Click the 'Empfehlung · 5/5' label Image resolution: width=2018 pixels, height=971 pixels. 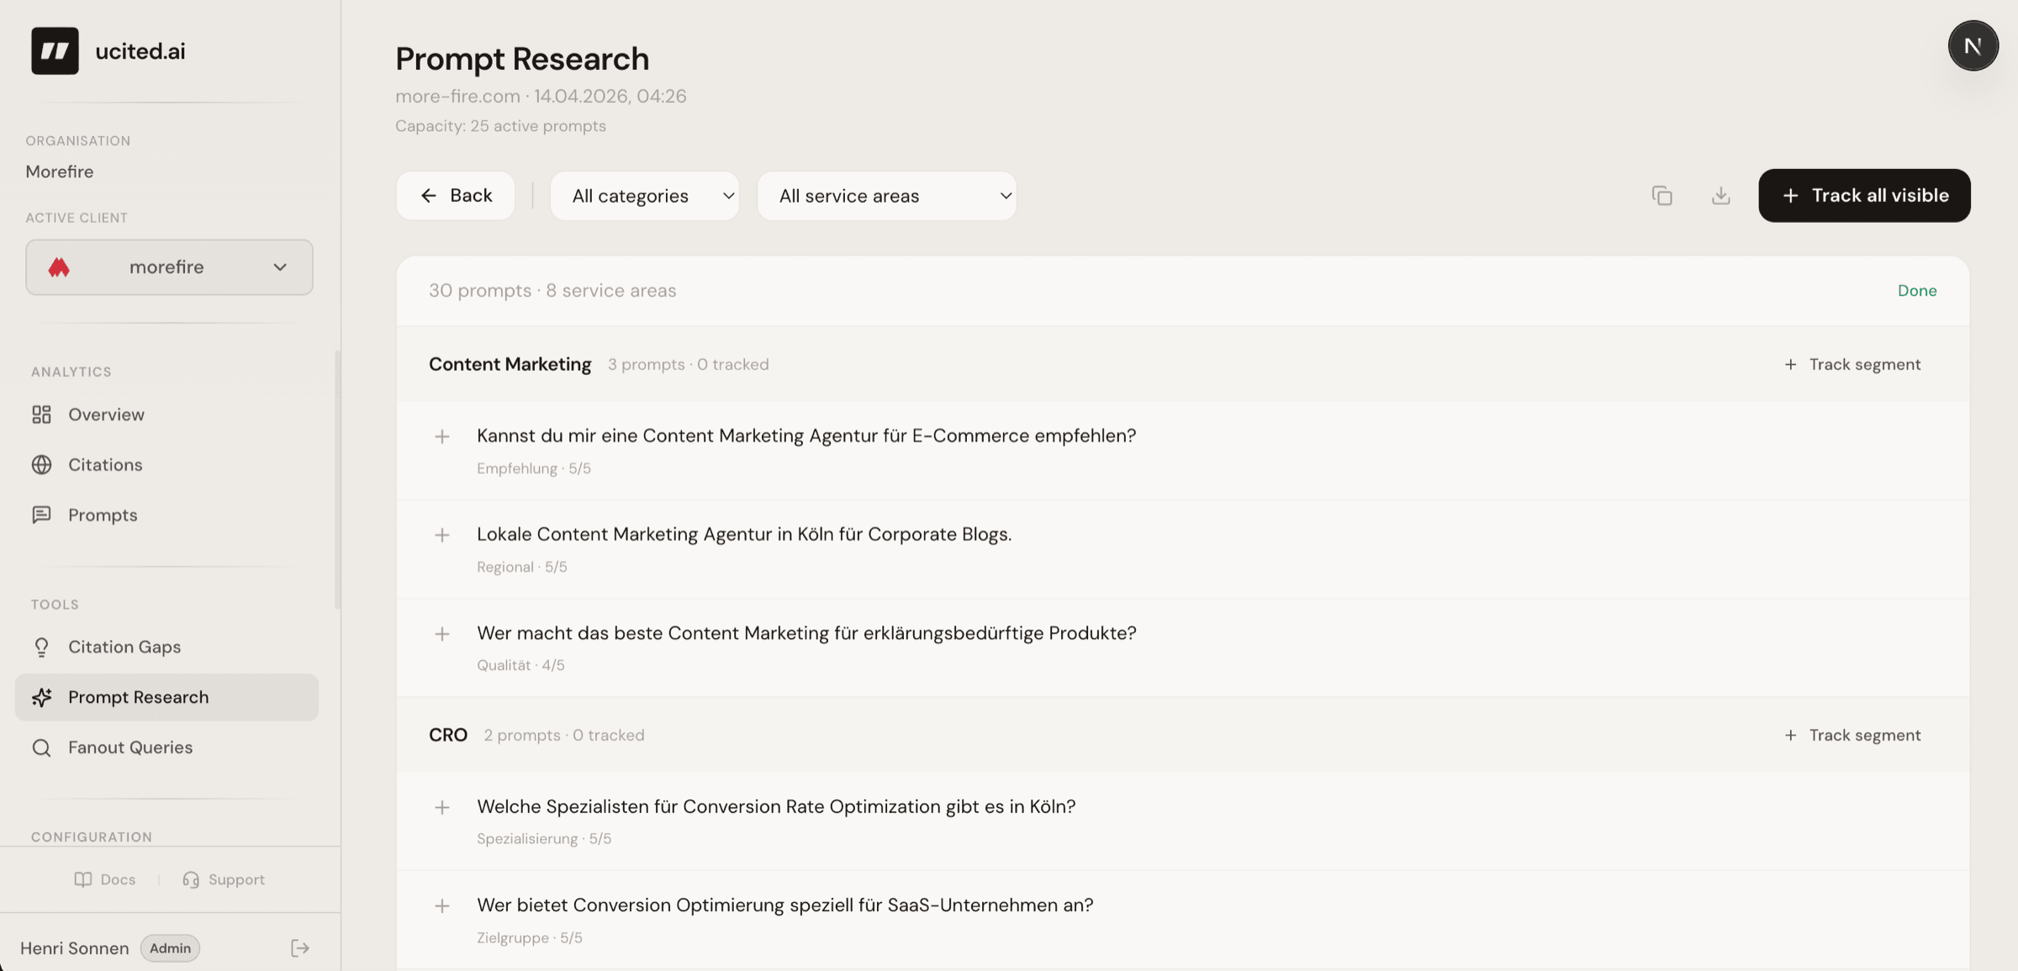tap(534, 468)
